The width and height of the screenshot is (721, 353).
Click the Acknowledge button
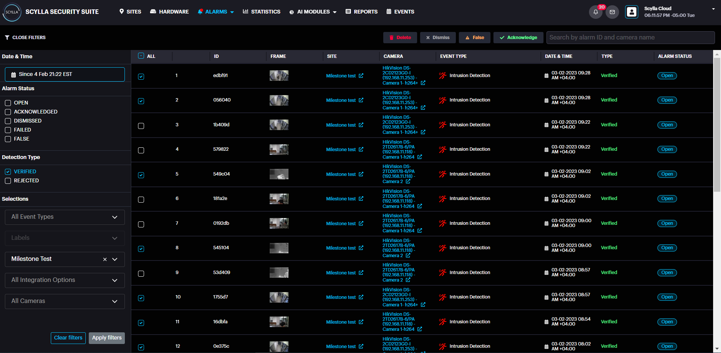point(518,38)
